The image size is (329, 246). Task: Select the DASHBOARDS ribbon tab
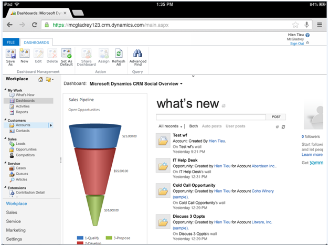pos(36,42)
